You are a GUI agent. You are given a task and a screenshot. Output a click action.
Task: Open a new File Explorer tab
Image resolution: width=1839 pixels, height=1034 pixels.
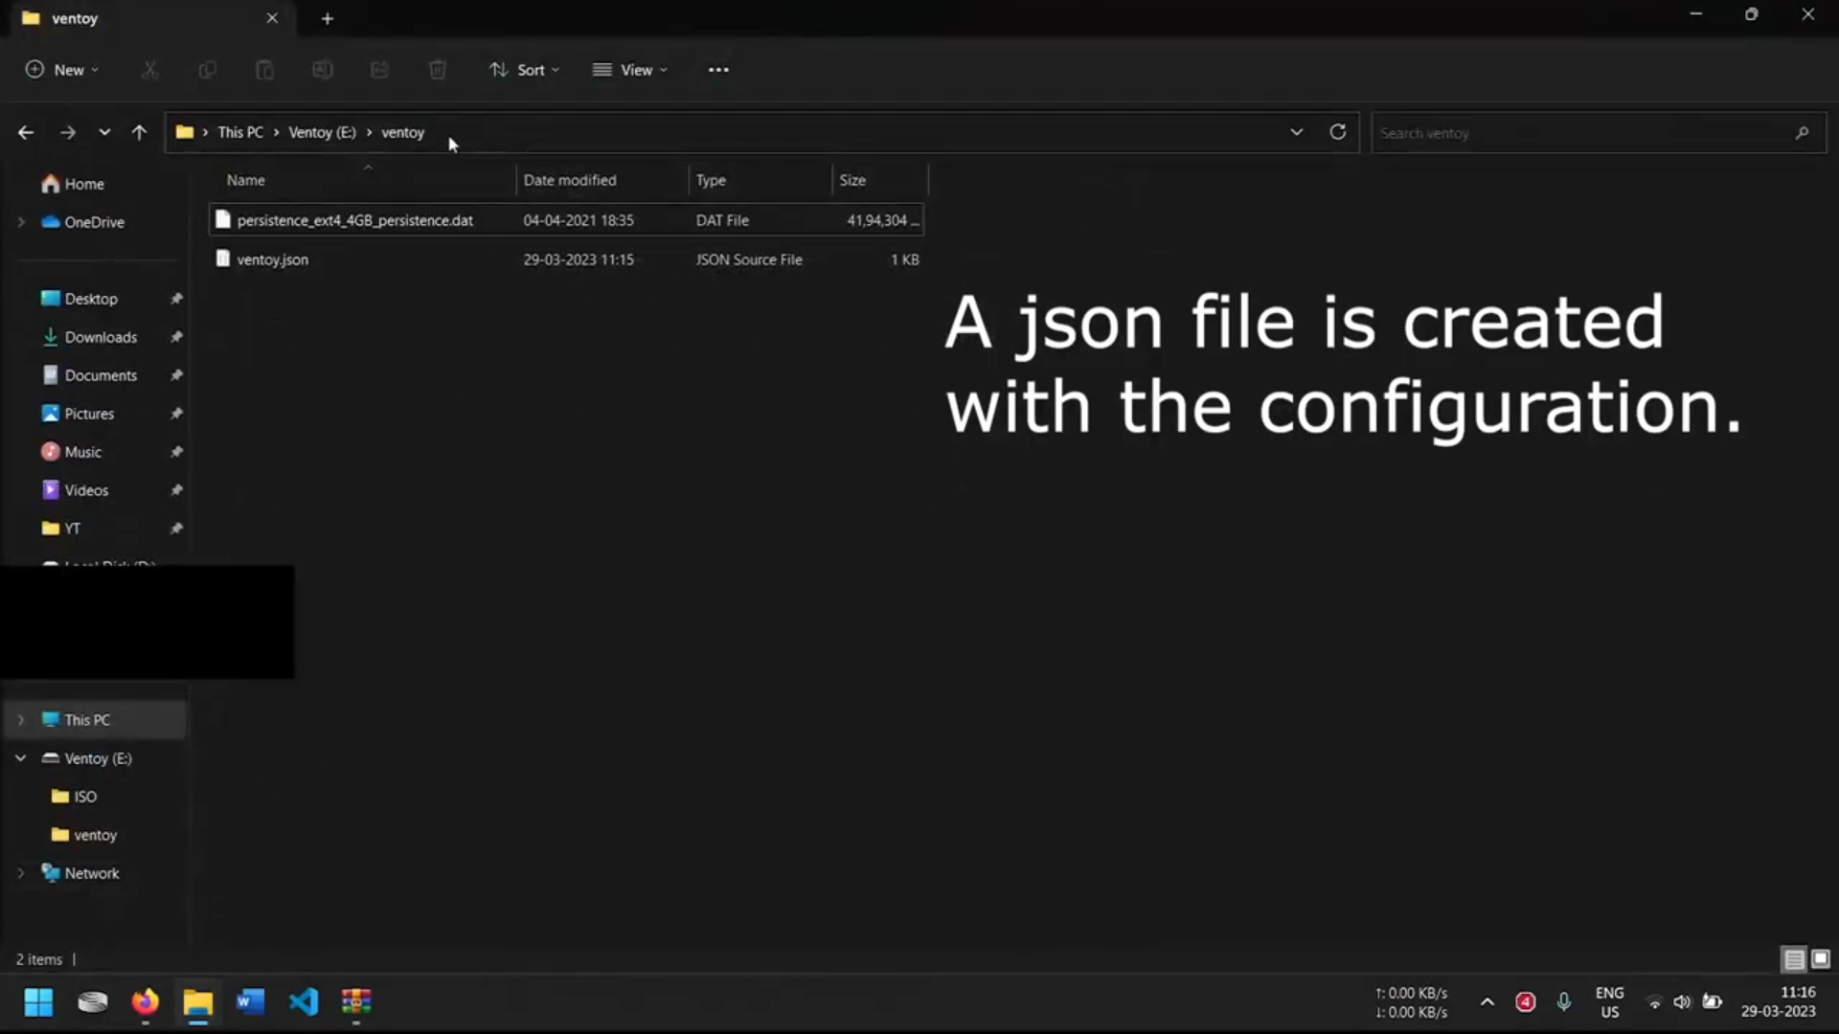pos(328,17)
